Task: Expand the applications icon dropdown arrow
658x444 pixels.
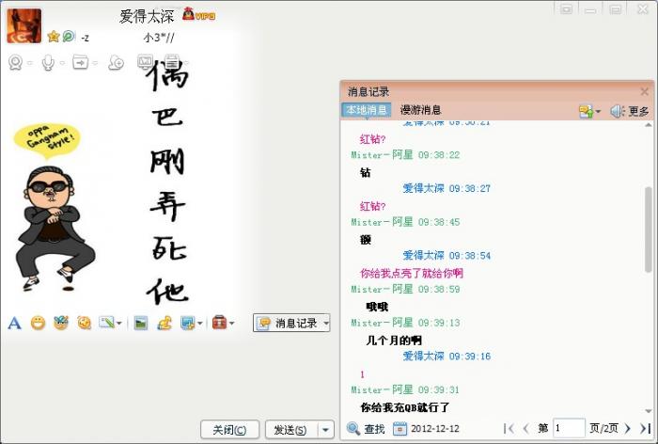Action: pos(186,63)
